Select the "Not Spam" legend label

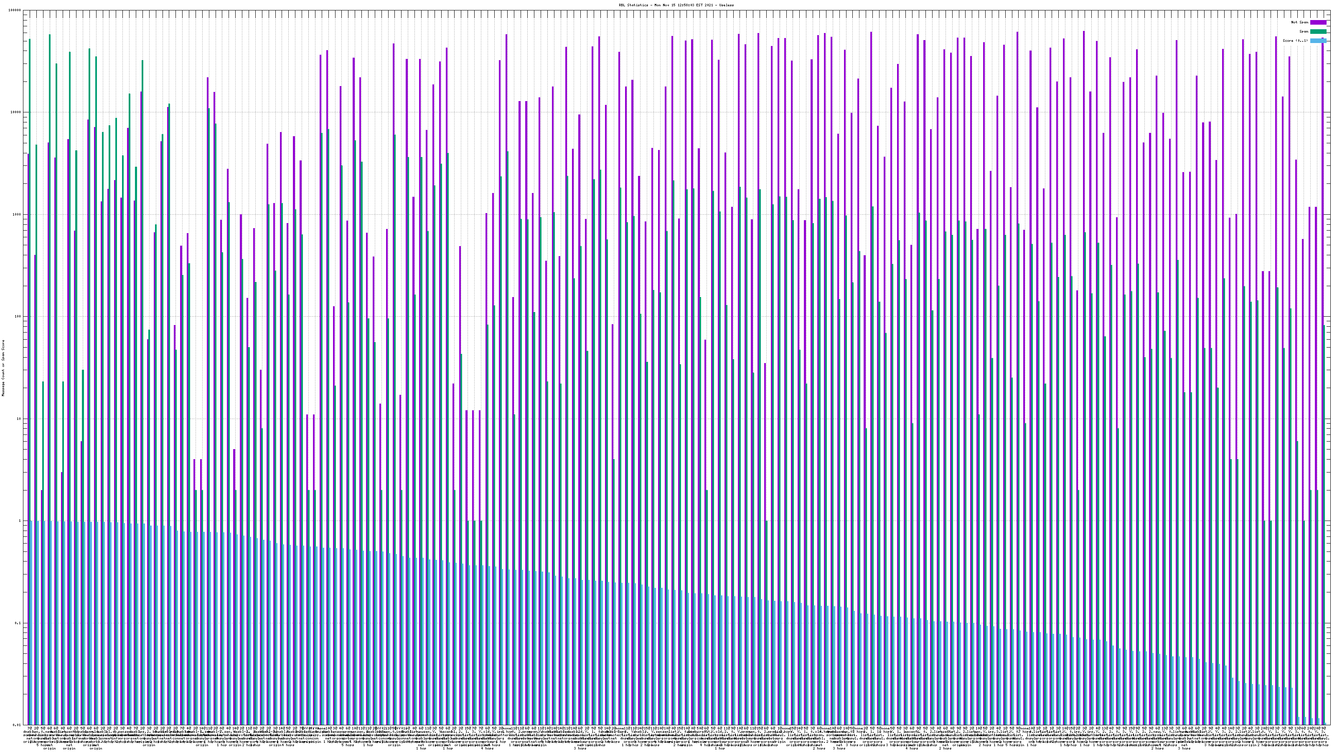coord(1300,22)
